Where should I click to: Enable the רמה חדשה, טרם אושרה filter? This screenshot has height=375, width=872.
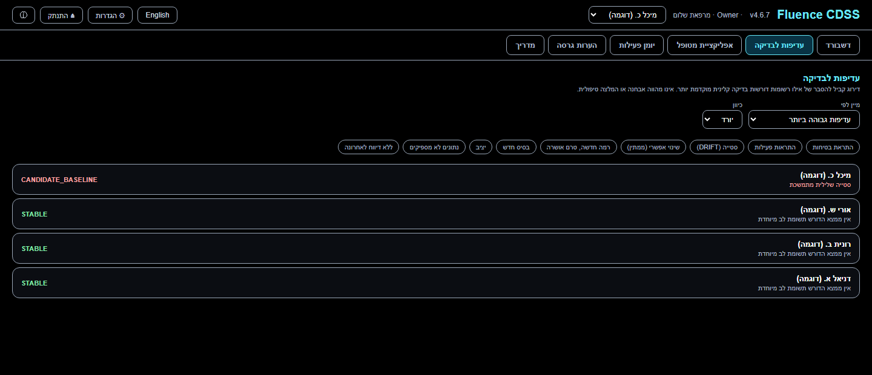point(579,147)
